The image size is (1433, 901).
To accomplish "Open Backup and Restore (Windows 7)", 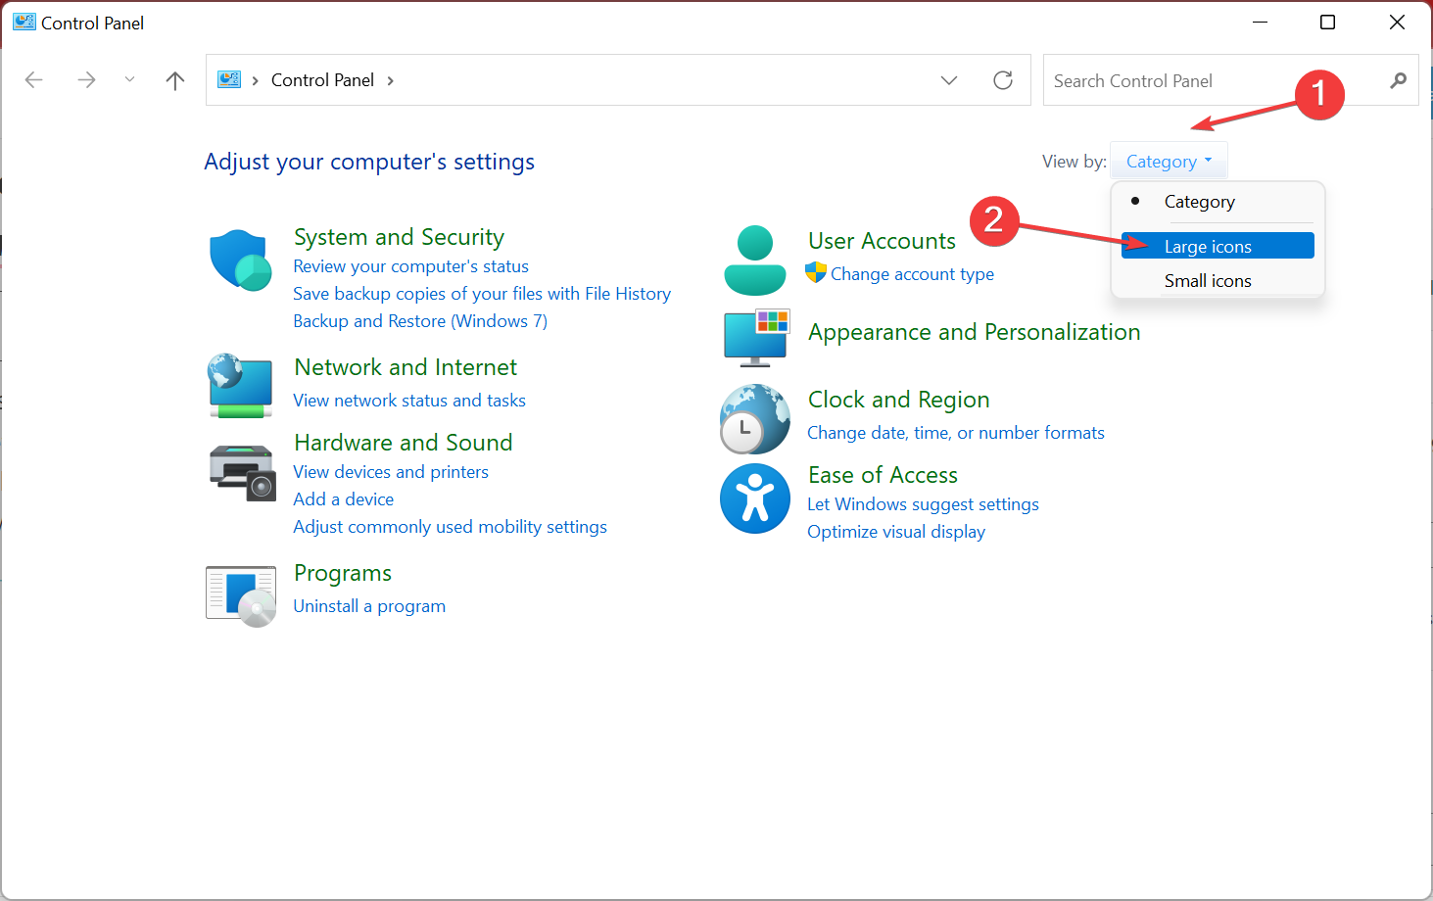I will click(420, 321).
